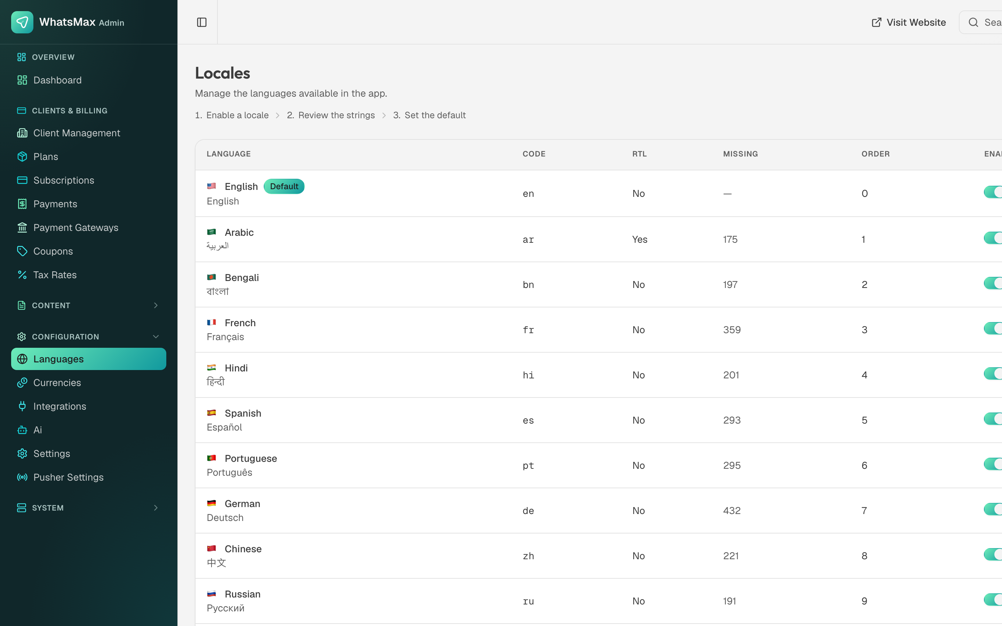Click the Client Management building icon
The height and width of the screenshot is (626, 1002).
(x=22, y=133)
